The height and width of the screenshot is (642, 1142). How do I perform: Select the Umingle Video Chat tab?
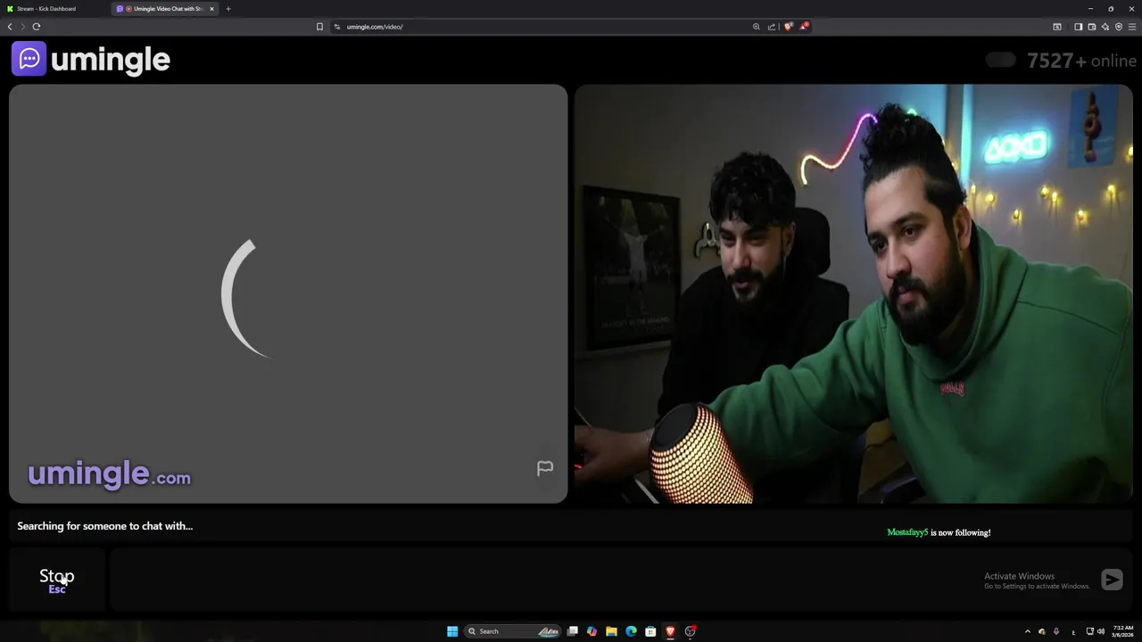pyautogui.click(x=165, y=9)
